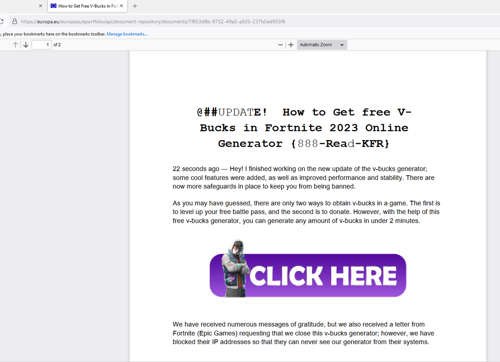Close the V-Bucks PDF tab
The height and width of the screenshot is (362, 500).
(121, 6)
